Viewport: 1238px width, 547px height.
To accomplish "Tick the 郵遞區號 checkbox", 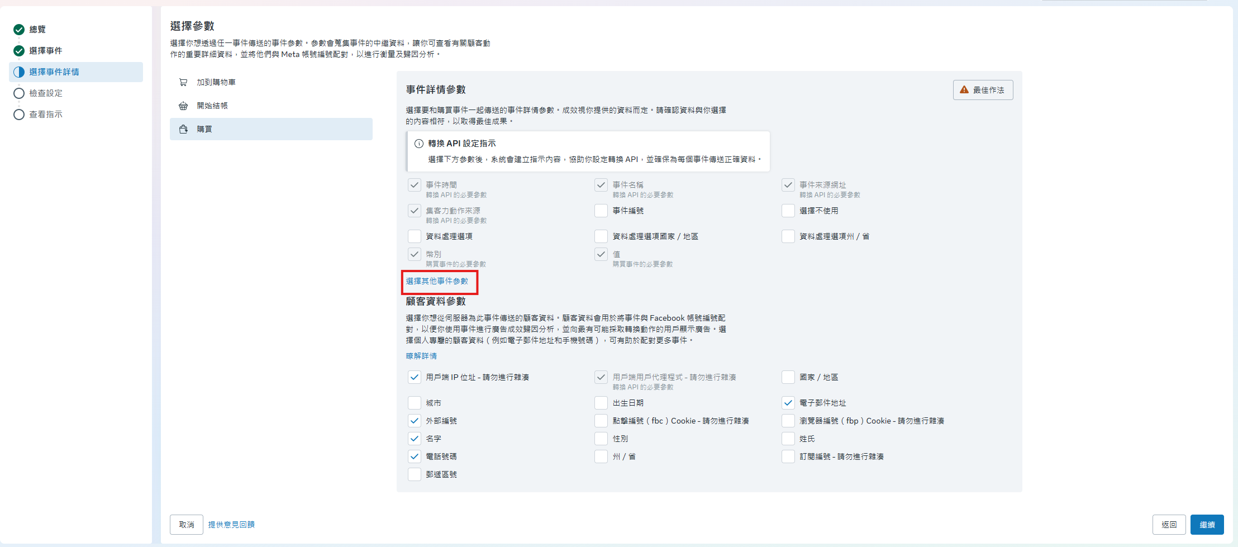I will coord(415,474).
